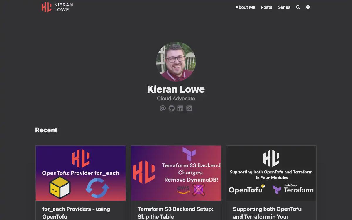
Task: Click the RSS feed icon
Action: point(189,109)
